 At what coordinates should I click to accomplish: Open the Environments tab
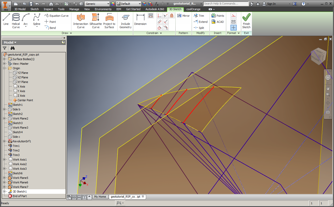coord(103,9)
